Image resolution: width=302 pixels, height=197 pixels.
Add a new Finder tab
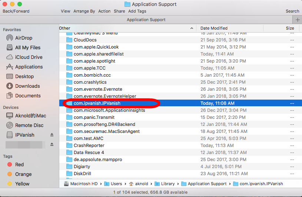click(x=298, y=20)
